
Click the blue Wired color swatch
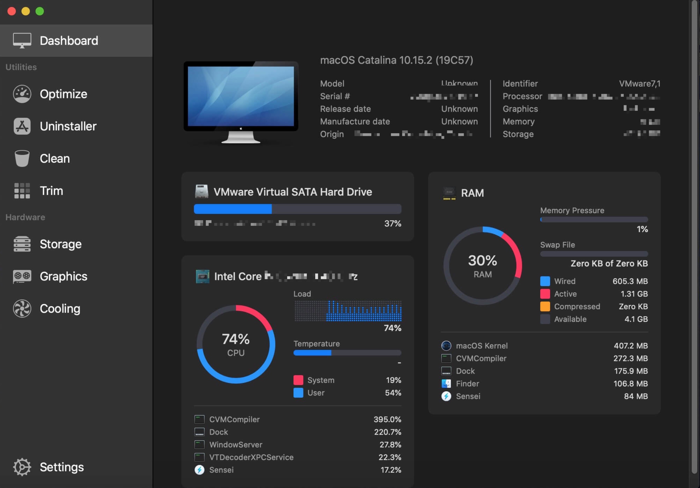click(545, 281)
